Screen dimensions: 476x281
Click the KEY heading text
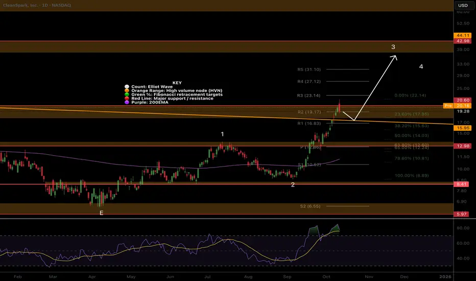(x=177, y=83)
